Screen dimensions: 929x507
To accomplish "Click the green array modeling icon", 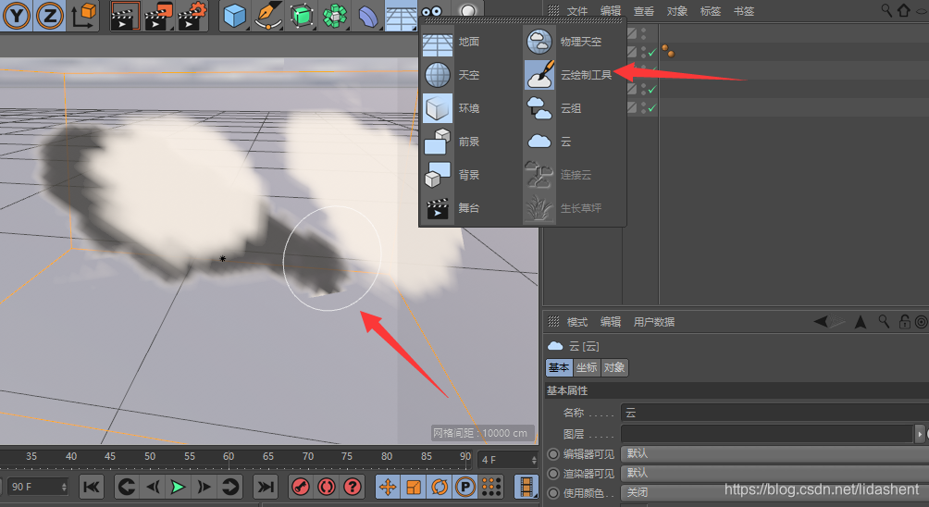I will pos(335,16).
